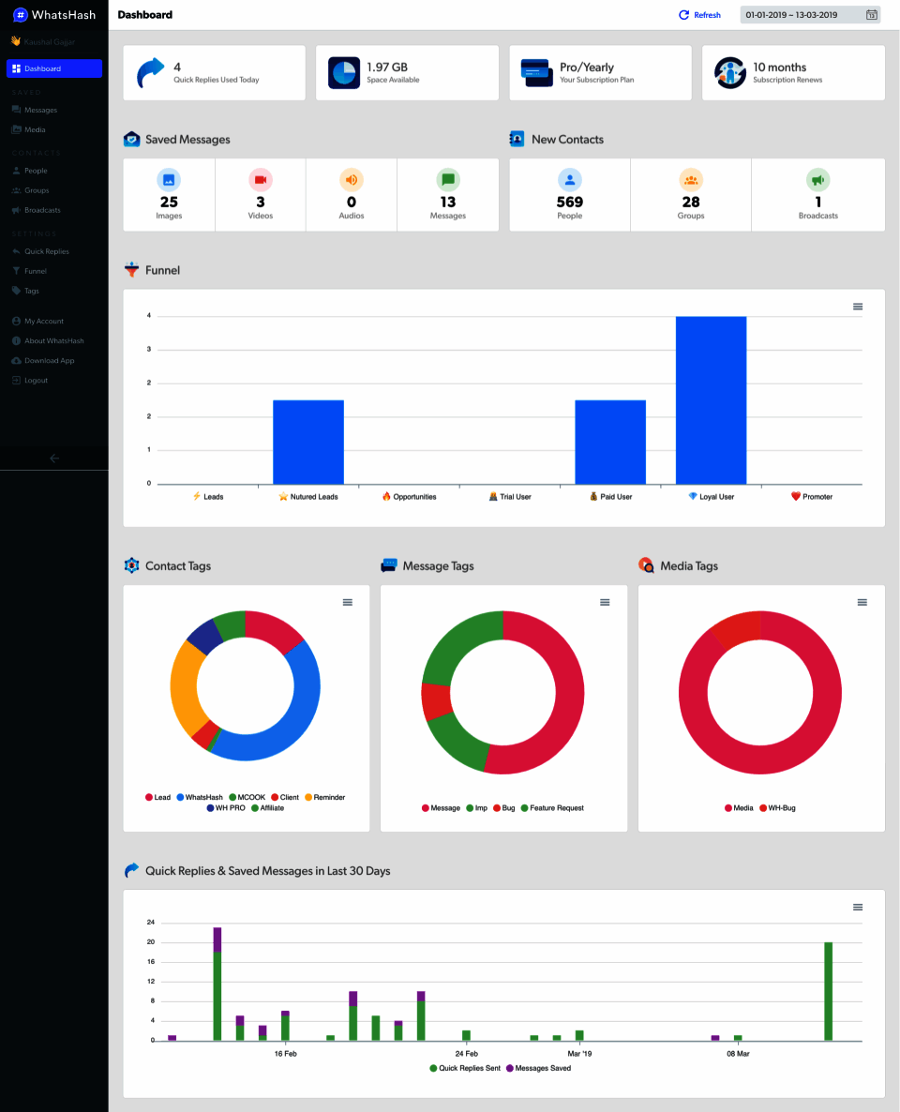This screenshot has width=900, height=1112.
Task: Click the Refresh link
Action: tap(699, 15)
